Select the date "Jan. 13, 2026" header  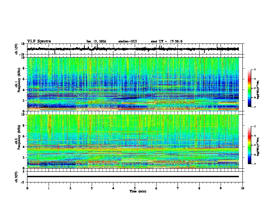tap(96, 41)
